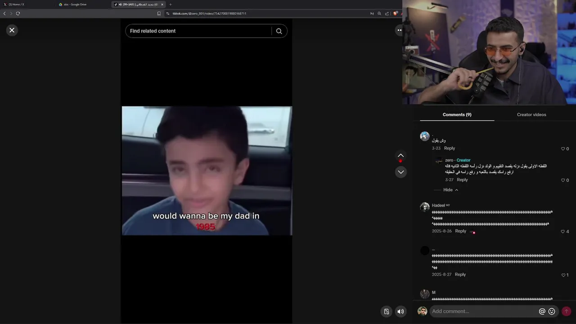Open the zoom magnifier icon in address bar

pos(379,13)
